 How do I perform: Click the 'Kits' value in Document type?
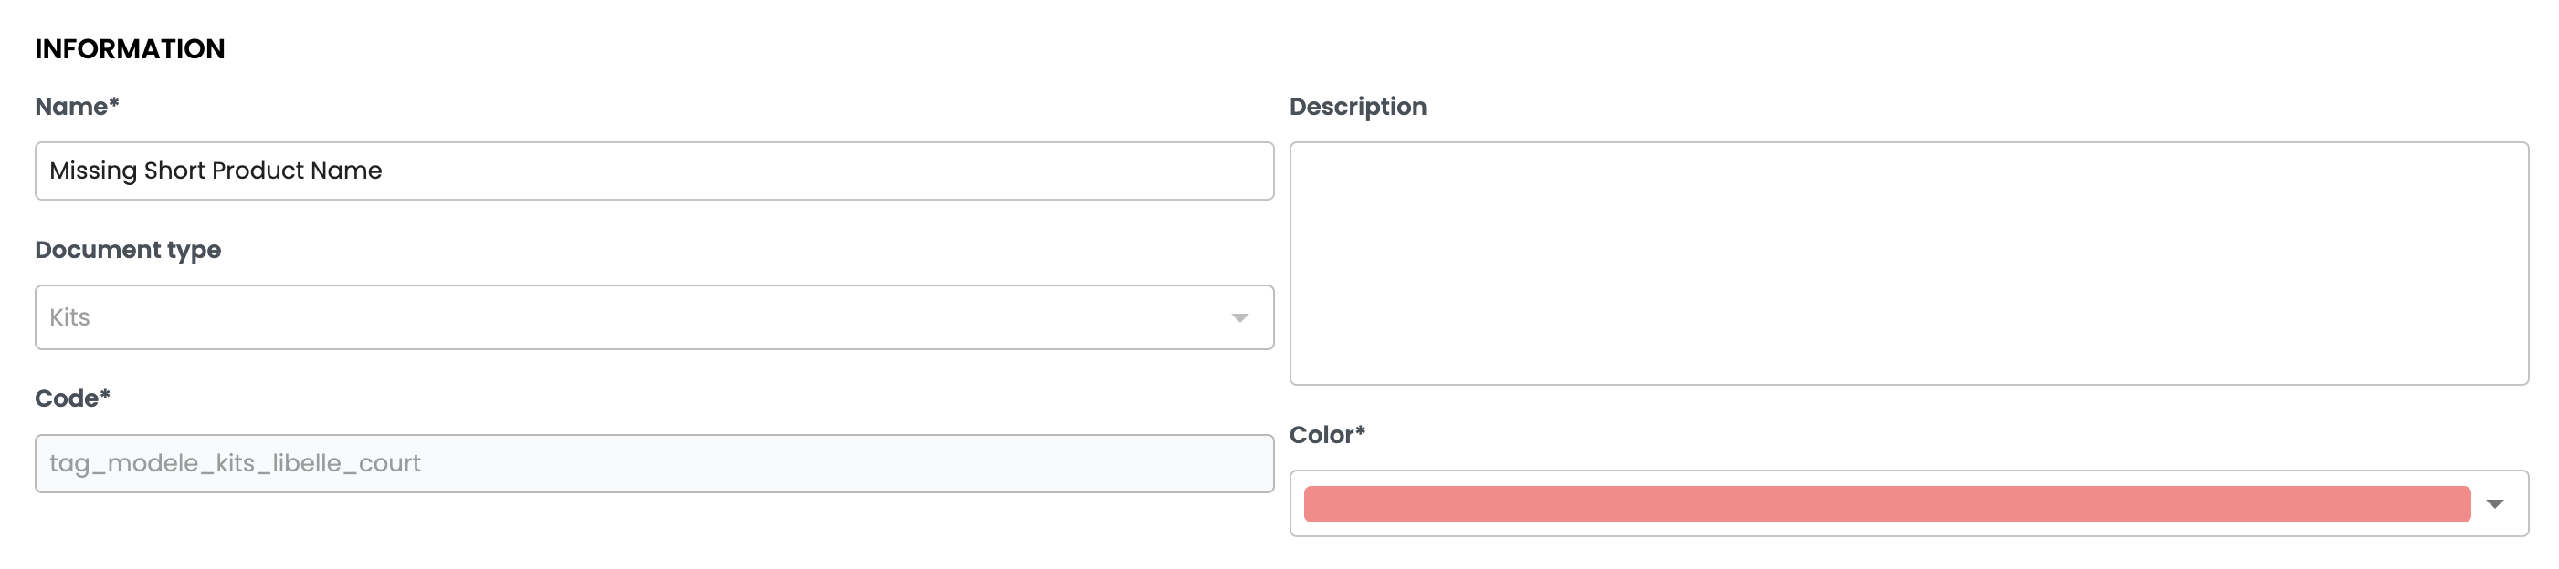pyautogui.click(x=69, y=317)
